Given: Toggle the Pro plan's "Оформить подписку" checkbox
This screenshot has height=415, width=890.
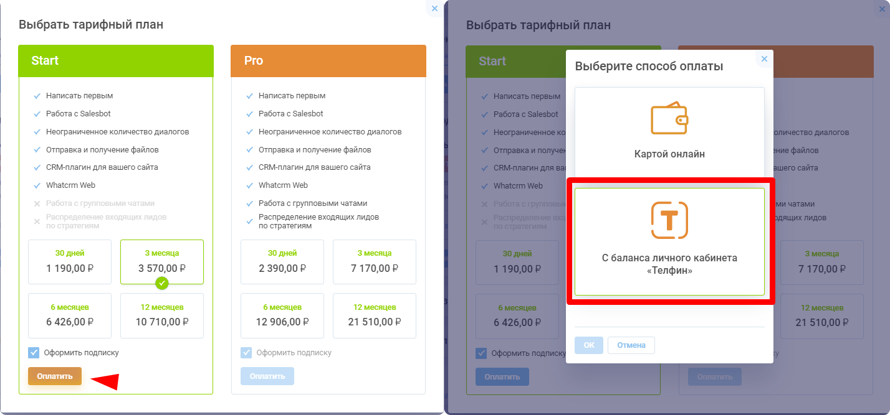Looking at the screenshot, I should pos(246,353).
